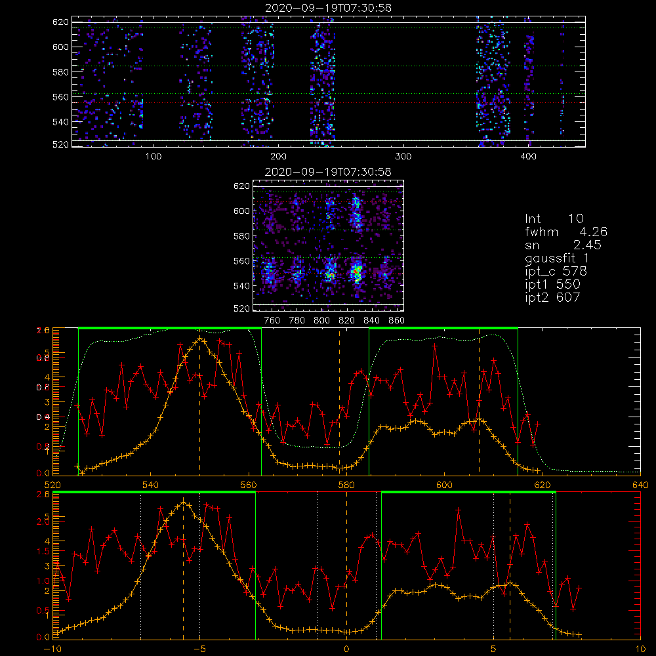
Task: Select the 'fwhm 4.26' value line
Action: pyautogui.click(x=566, y=232)
